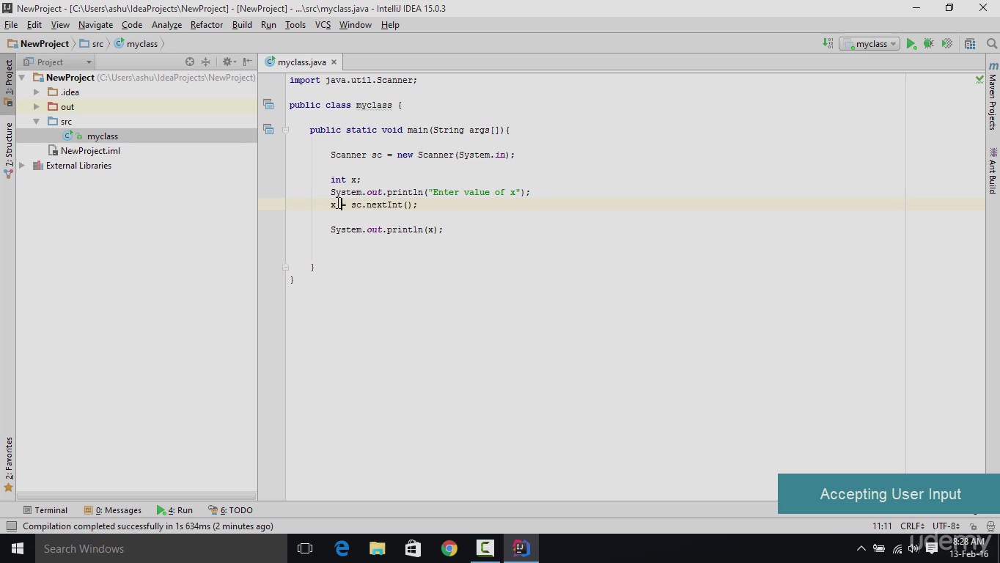This screenshot has width=1000, height=563.
Task: Open the Structure tool window
Action: [9, 151]
